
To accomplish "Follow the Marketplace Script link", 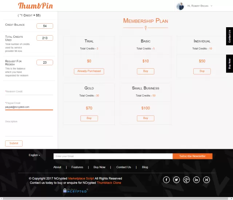I will pyautogui.click(x=81, y=178).
